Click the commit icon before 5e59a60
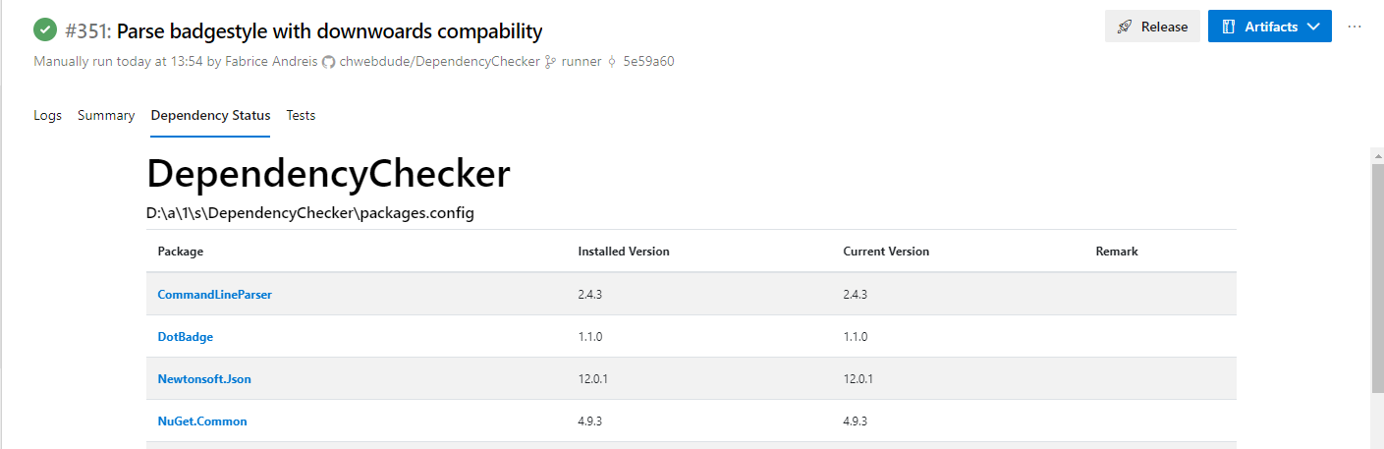The height and width of the screenshot is (449, 1384). (612, 62)
